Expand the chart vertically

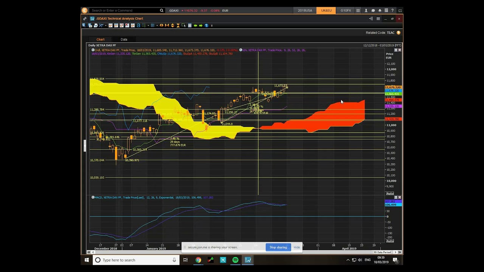pos(172,25)
